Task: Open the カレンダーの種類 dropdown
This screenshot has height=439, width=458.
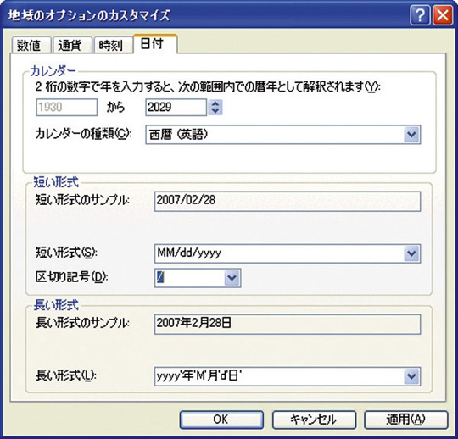Action: tap(412, 135)
